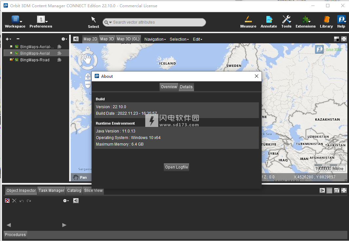The width and height of the screenshot is (349, 241).
Task: Click bottom panel fullscreen expand icon
Action: (x=344, y=191)
